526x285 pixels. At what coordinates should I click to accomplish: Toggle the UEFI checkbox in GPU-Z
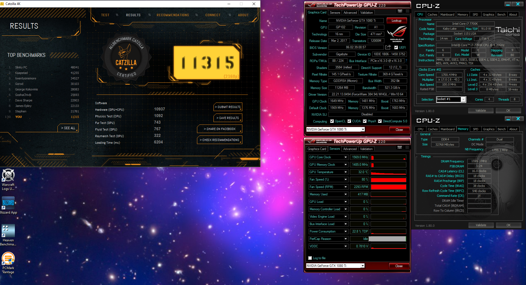pyautogui.click(x=396, y=48)
